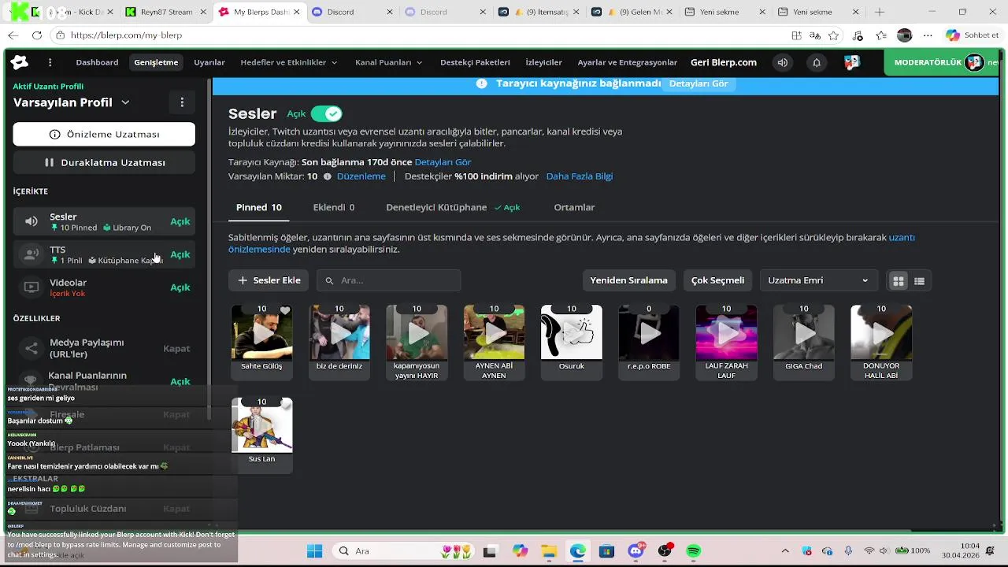Add page to favorites star icon
Image resolution: width=1008 pixels, height=567 pixels.
834,35
